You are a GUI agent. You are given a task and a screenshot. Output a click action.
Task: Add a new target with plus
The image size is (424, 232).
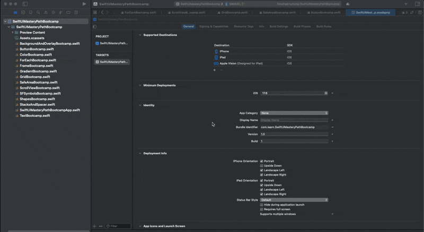pos(94,226)
